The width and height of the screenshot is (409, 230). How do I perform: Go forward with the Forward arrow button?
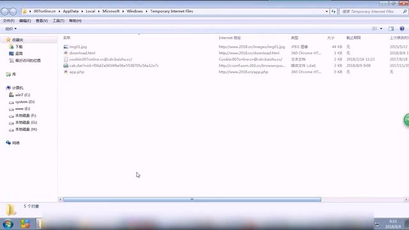(13, 11)
